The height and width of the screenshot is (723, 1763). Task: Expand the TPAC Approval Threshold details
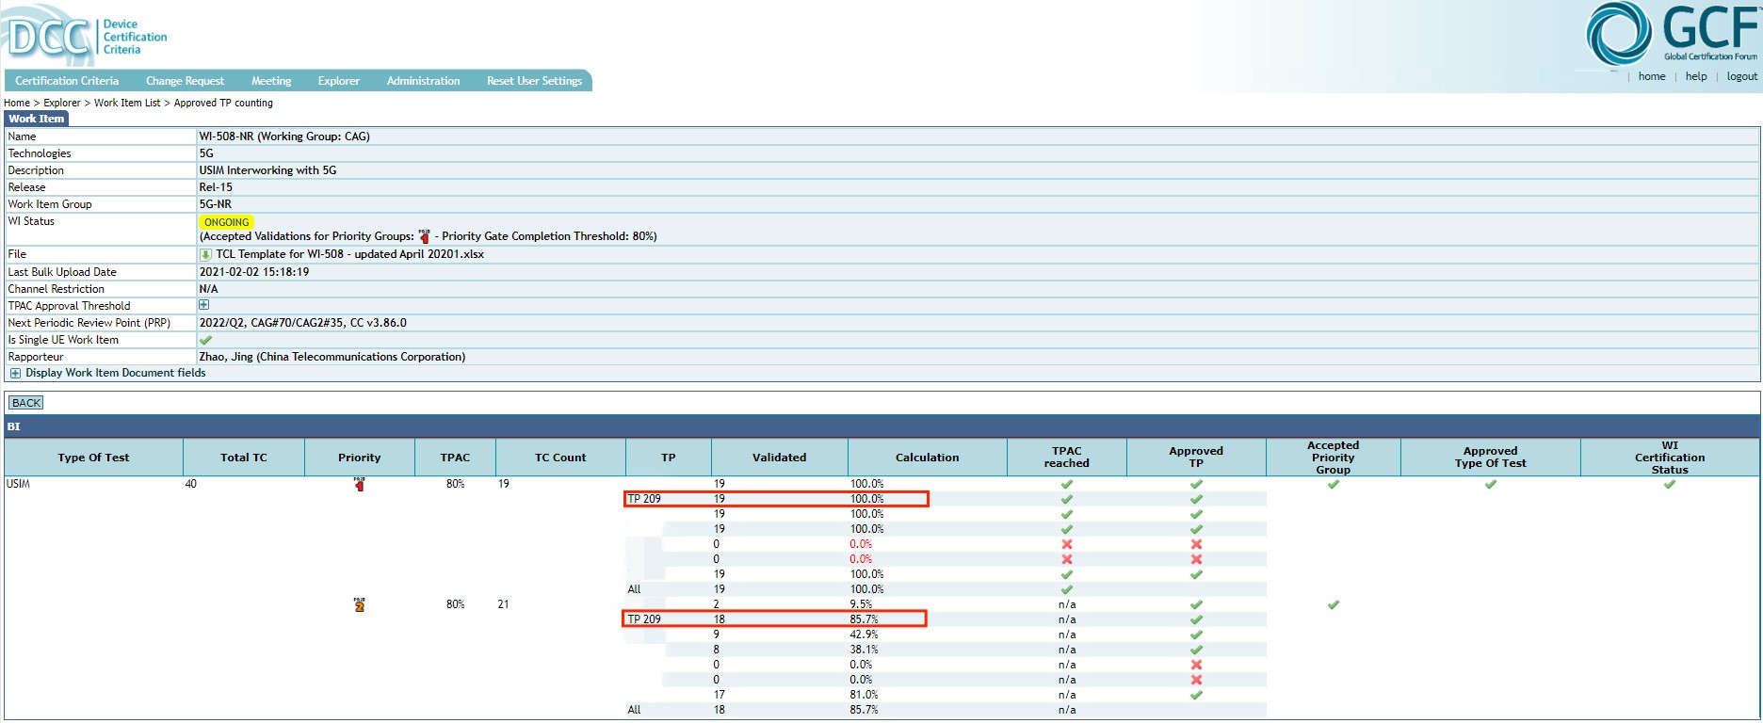click(x=203, y=305)
